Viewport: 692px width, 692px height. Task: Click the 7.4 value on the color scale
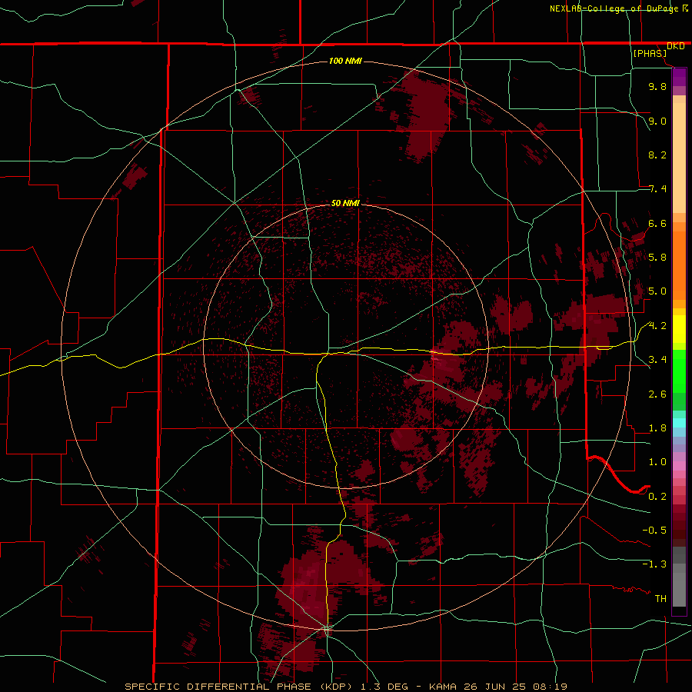(657, 189)
